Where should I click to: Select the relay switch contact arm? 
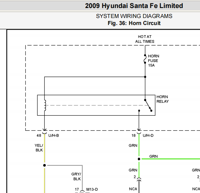pos(148,105)
